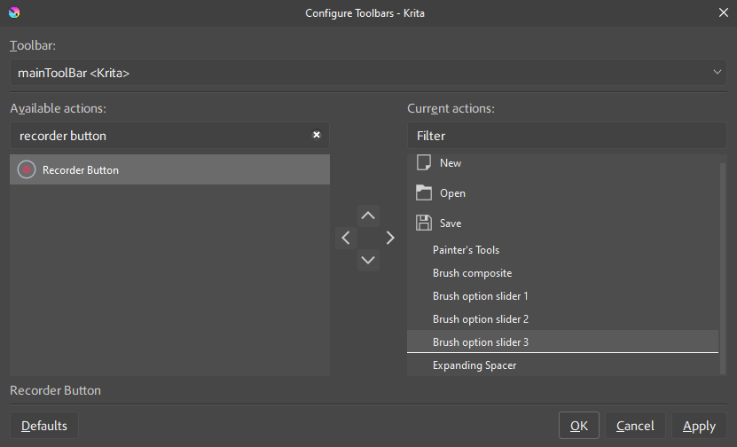Click the available actions search field

click(160, 136)
